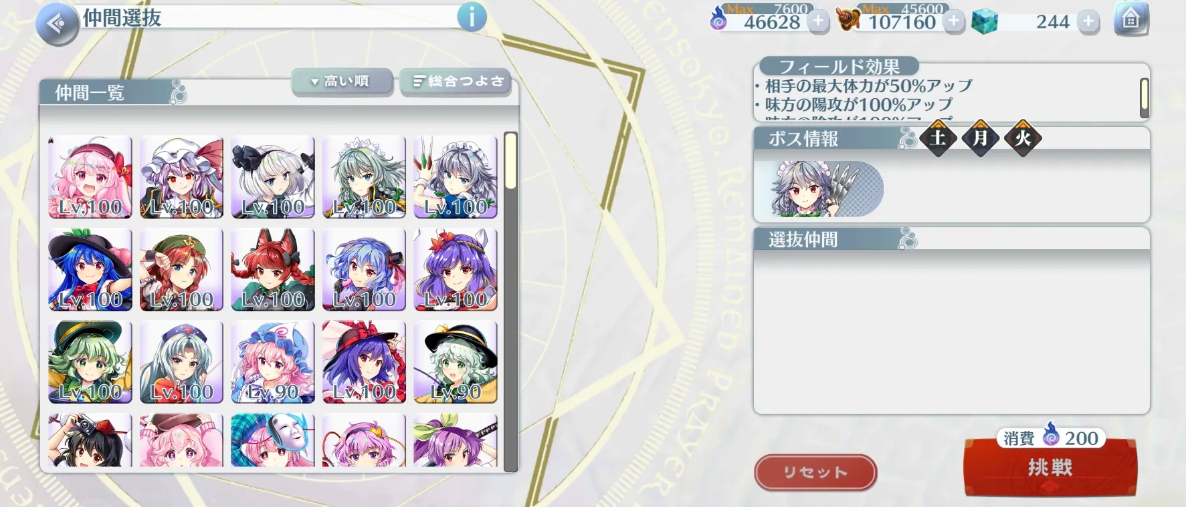This screenshot has height=507, width=1186.
Task: Open the 総合つよさ sort criteria dropdown
Action: click(x=456, y=81)
